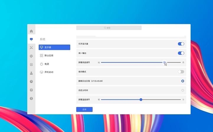Click the 屏幕亮度调节 label

click(84, 62)
